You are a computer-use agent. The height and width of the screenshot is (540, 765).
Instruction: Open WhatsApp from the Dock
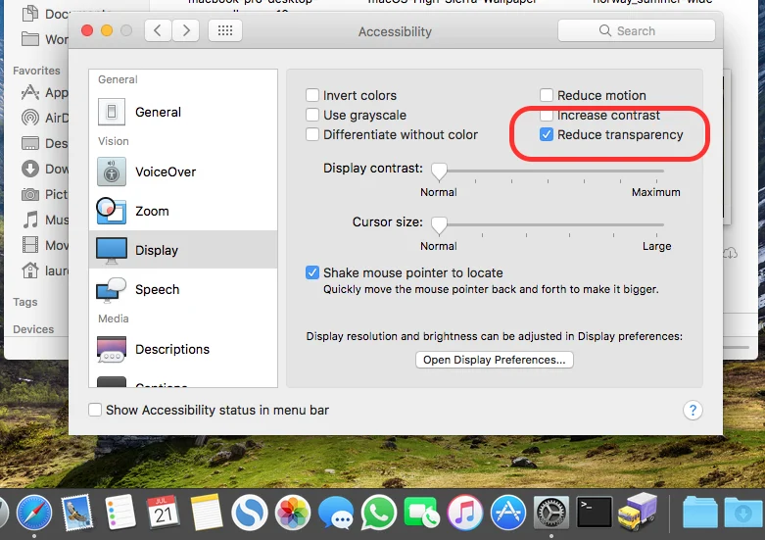[379, 513]
